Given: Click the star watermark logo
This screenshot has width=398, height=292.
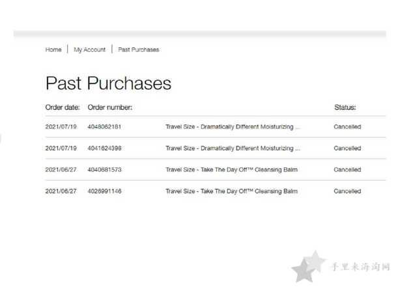Looking at the screenshot, I should click(x=308, y=266).
